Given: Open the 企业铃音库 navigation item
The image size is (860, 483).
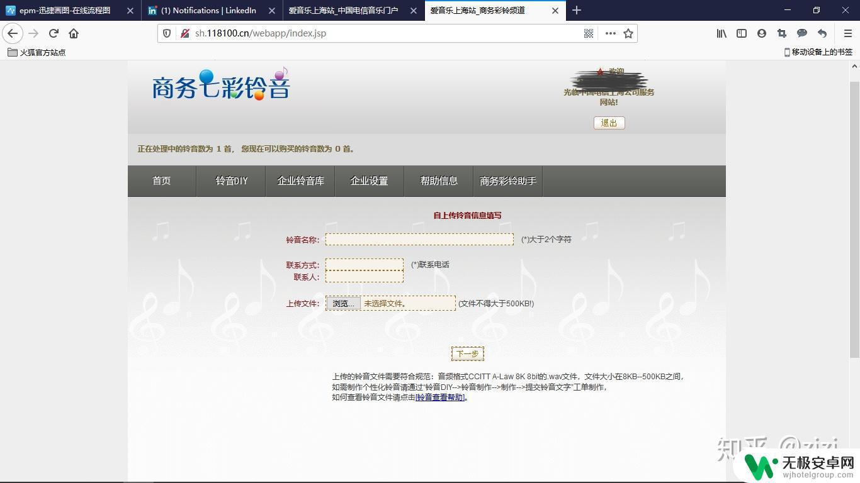Looking at the screenshot, I should pos(300,181).
